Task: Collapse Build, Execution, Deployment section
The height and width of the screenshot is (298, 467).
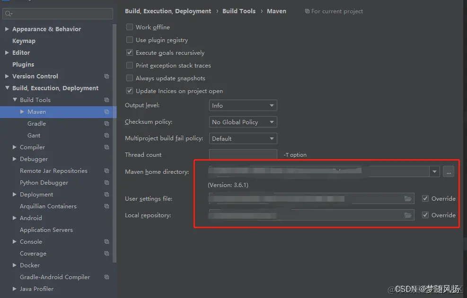Action: tap(7, 88)
